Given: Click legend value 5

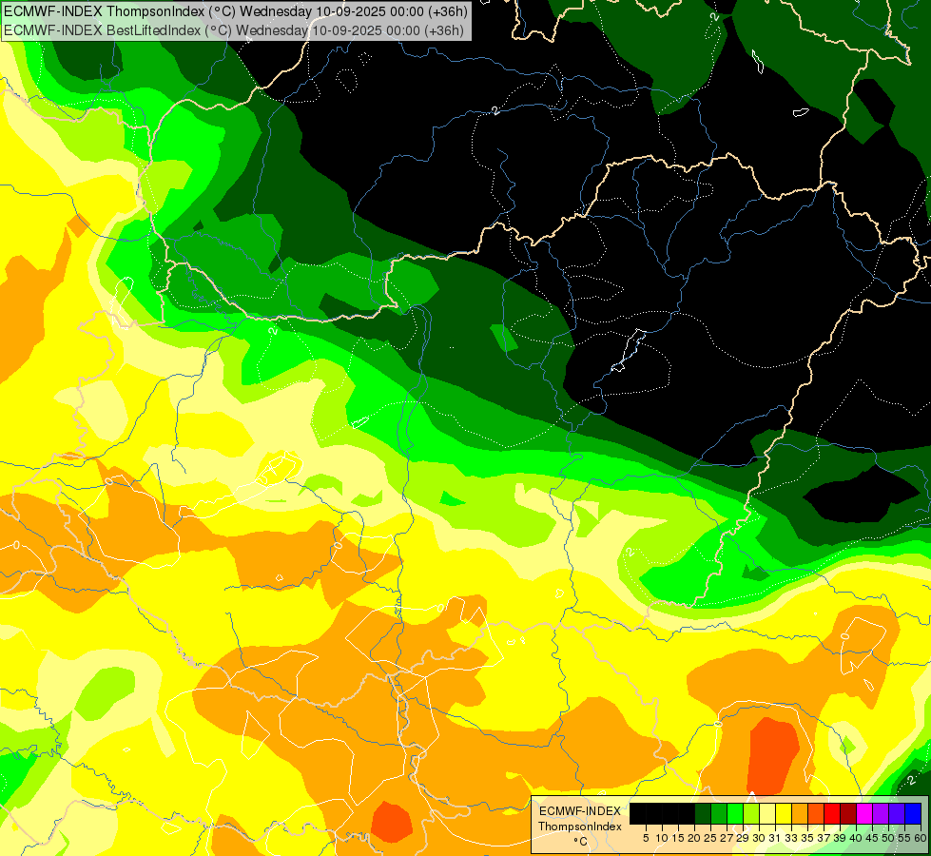Looking at the screenshot, I should click(x=646, y=838).
